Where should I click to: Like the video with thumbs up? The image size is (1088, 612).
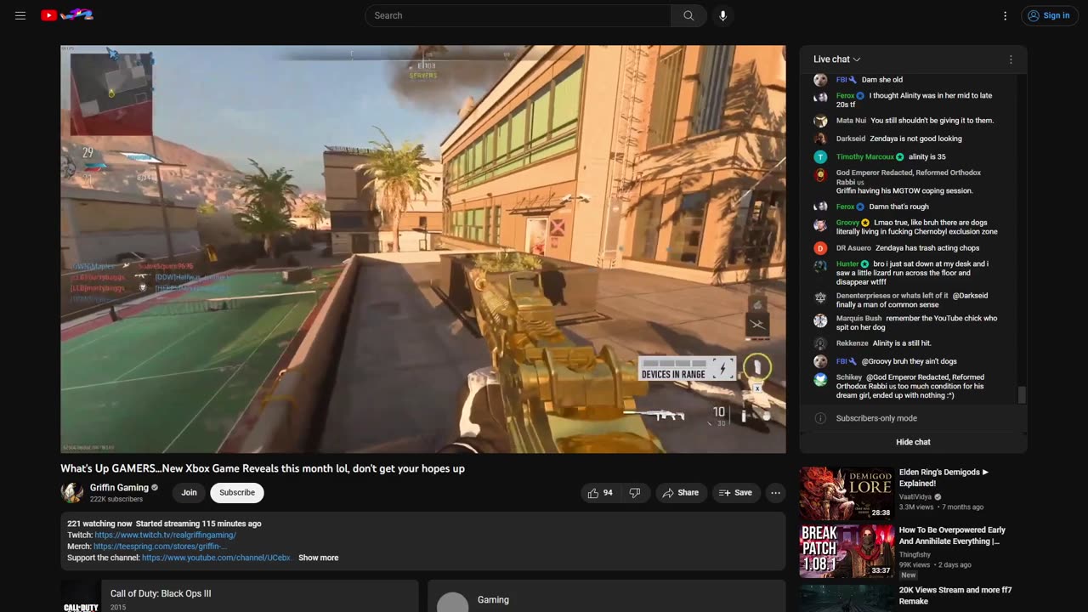(x=600, y=493)
